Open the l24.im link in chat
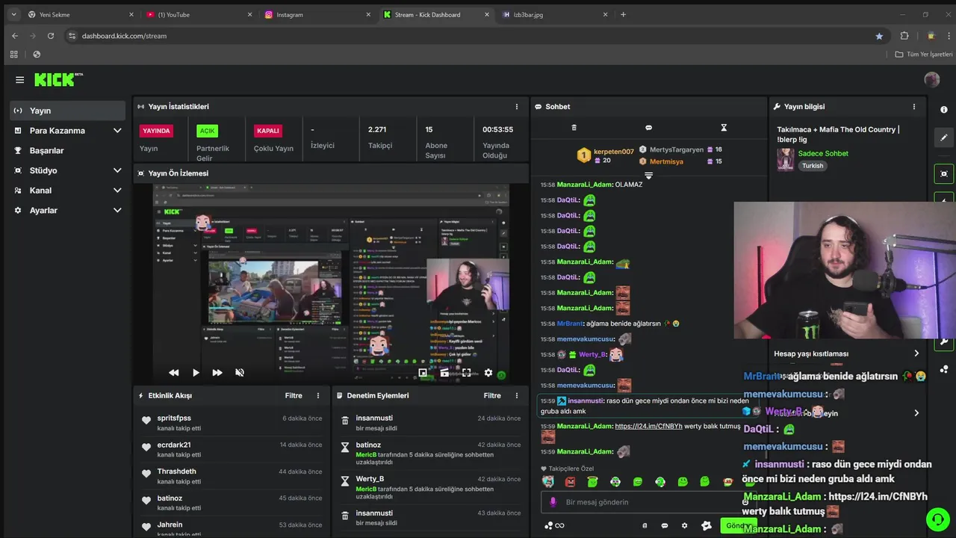 [x=648, y=426]
